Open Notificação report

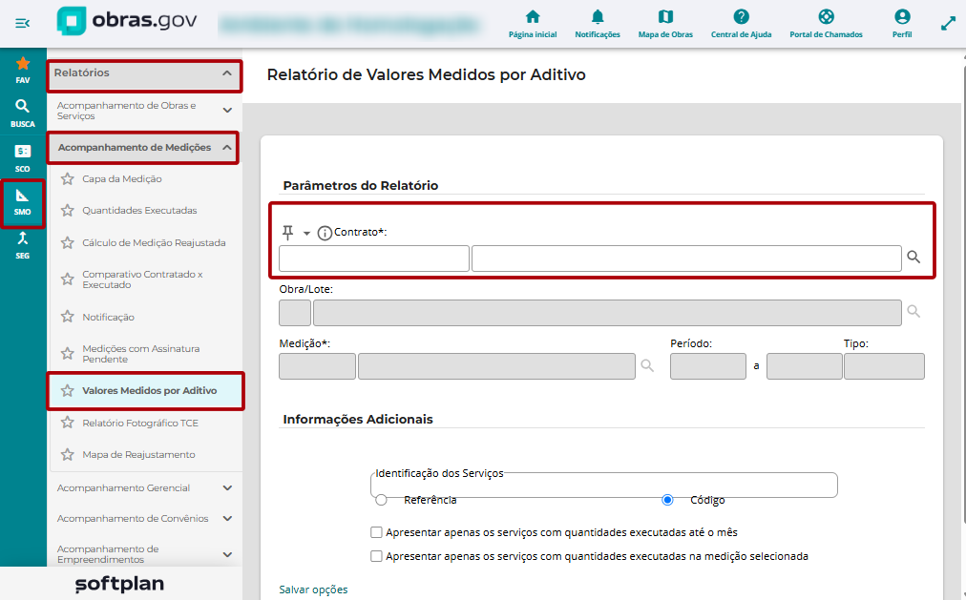click(x=109, y=317)
